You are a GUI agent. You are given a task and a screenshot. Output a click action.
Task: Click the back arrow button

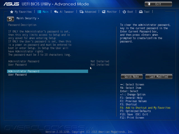[x=10, y=19]
